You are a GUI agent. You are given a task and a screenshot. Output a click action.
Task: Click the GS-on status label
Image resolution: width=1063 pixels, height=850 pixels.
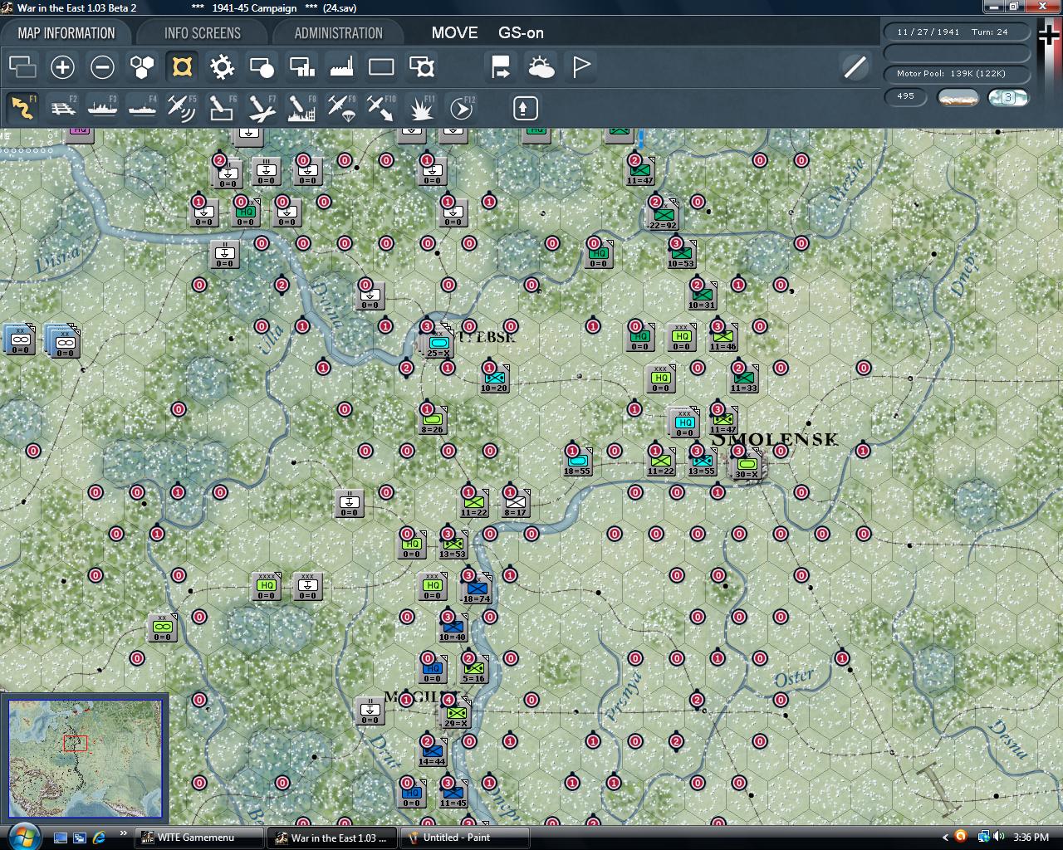tap(521, 33)
